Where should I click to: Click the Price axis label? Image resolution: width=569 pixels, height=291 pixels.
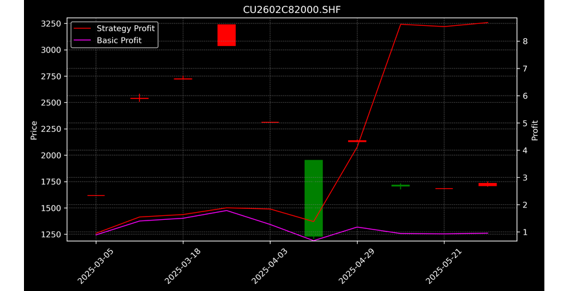(x=34, y=131)
